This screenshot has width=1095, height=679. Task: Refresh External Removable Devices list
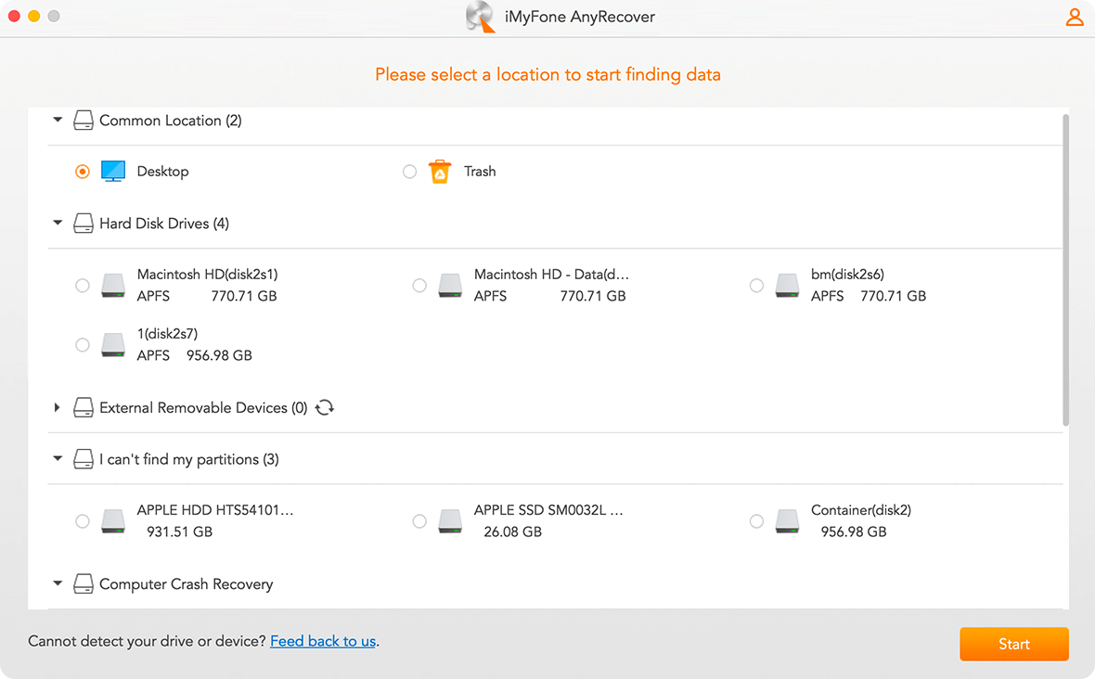325,407
